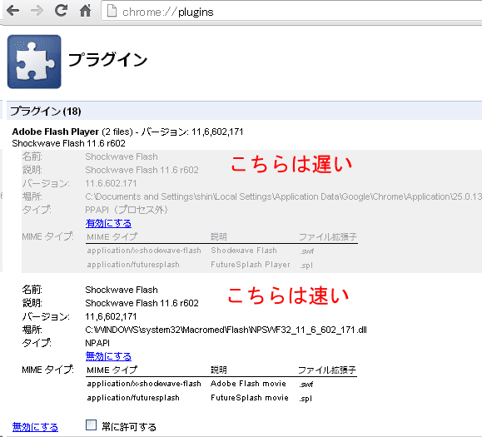This screenshot has height=437, width=482.
Task: Click the puzzle piece plugin icon
Action: click(x=34, y=62)
